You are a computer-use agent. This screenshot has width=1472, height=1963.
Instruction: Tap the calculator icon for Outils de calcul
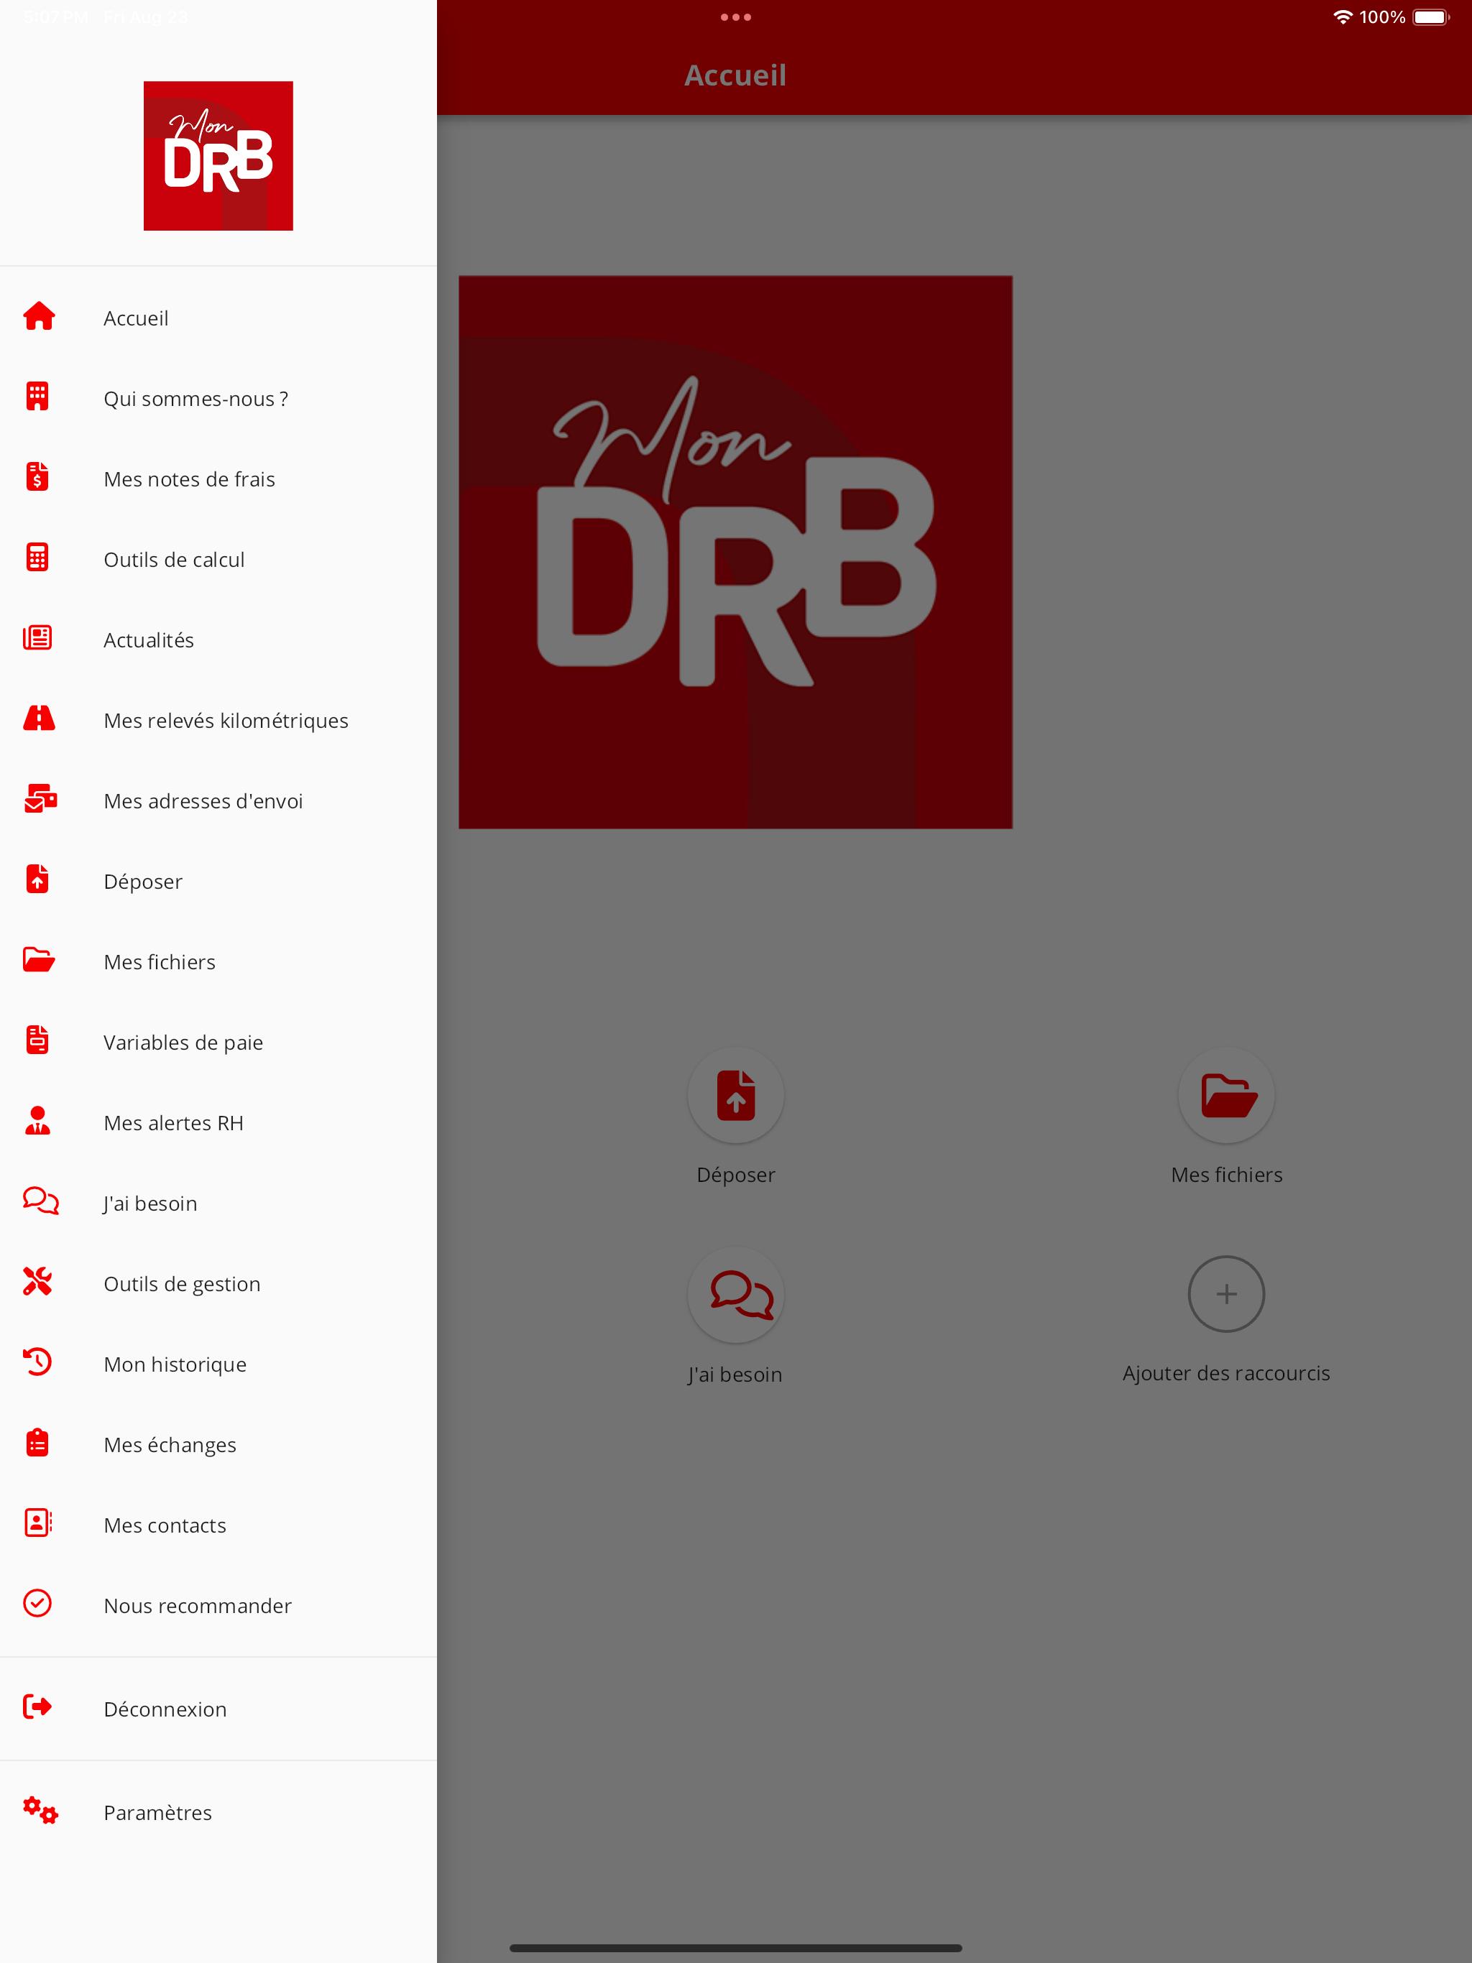pyautogui.click(x=37, y=558)
